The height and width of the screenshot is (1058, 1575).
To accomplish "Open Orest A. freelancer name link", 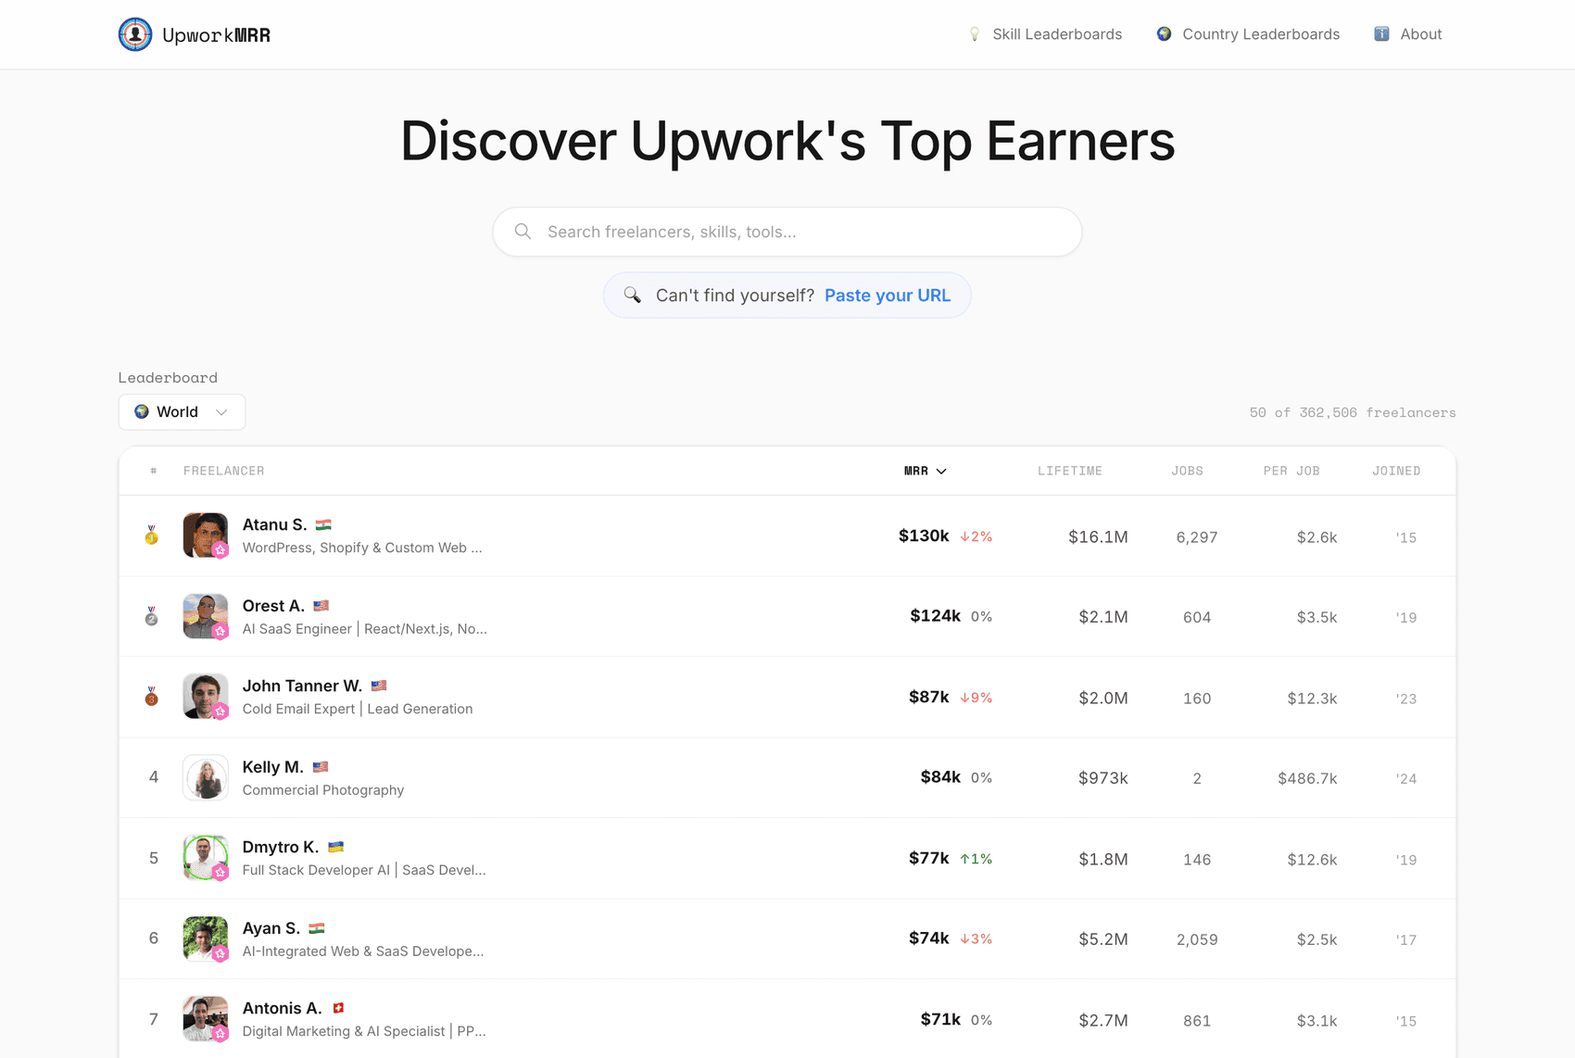I will 273,606.
